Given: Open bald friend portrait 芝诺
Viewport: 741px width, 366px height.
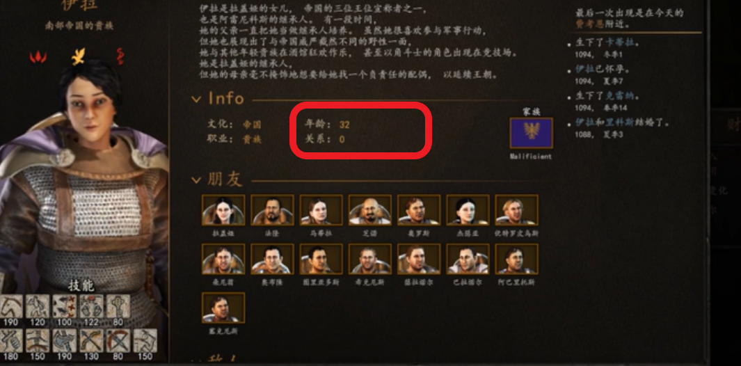Looking at the screenshot, I should click(x=370, y=209).
